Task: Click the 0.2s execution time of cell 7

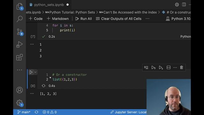Action: [52, 37]
